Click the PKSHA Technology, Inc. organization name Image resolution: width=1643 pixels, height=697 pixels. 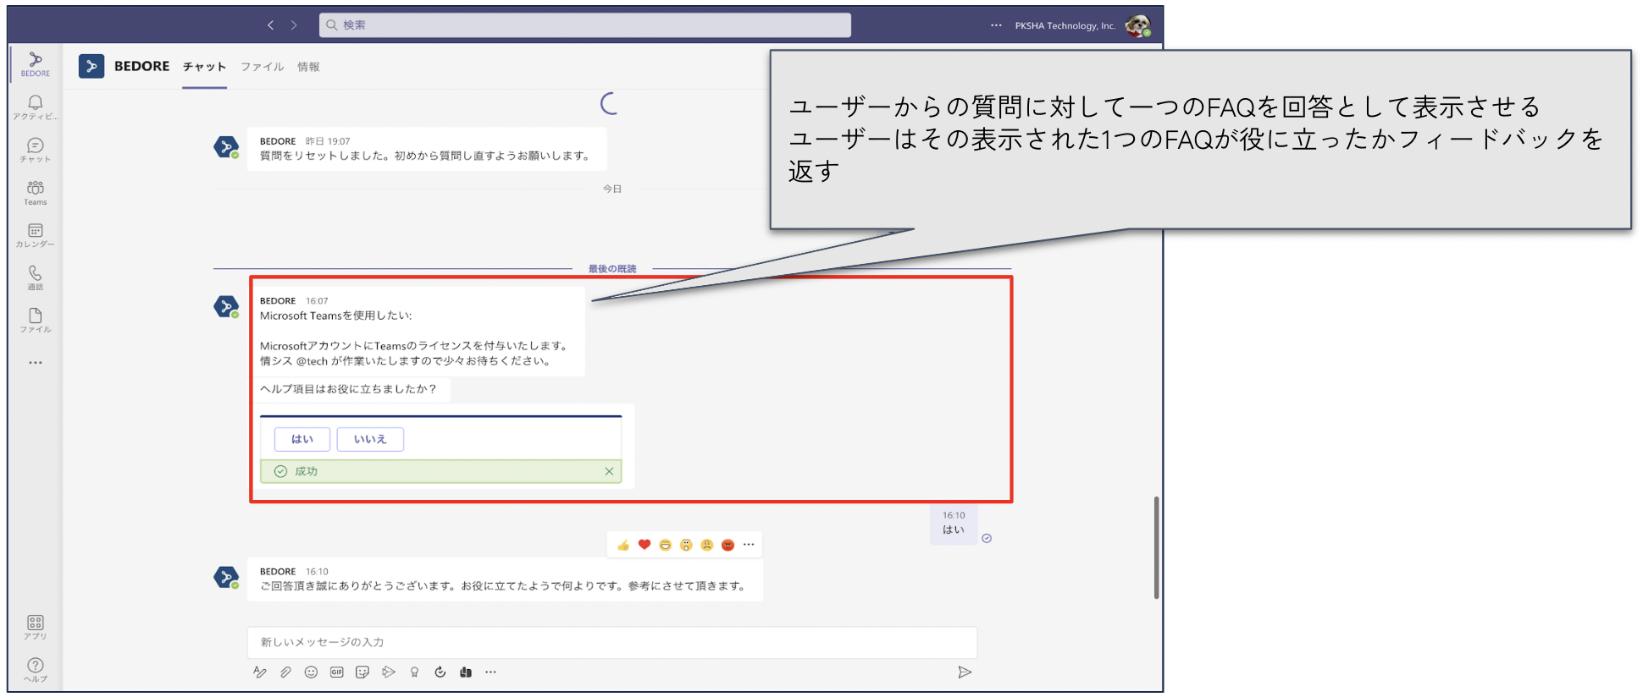pos(1065,25)
